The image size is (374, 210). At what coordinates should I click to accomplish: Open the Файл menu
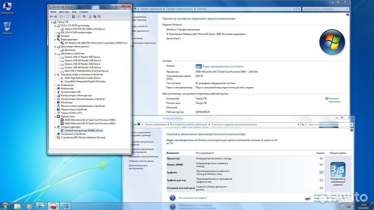coord(53,11)
